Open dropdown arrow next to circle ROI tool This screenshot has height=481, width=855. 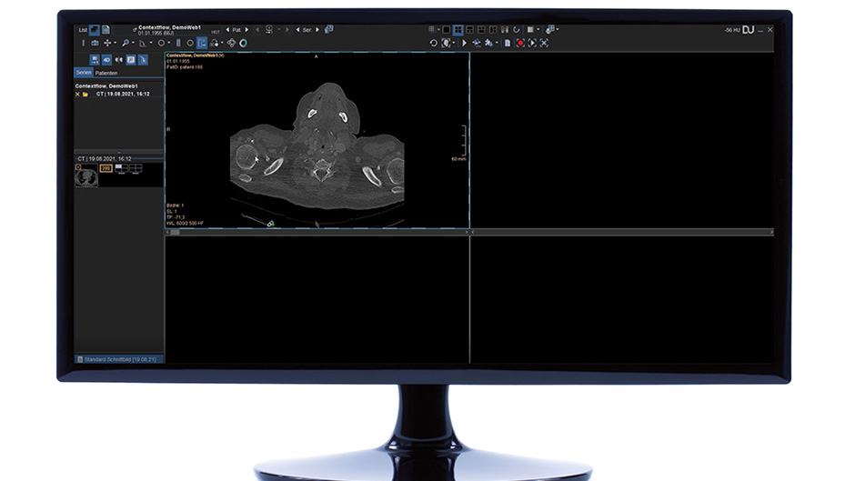tap(169, 43)
